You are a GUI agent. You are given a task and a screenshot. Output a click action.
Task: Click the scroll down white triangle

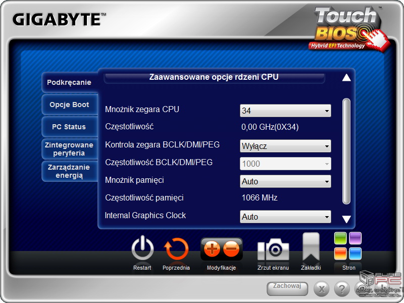tap(346, 219)
